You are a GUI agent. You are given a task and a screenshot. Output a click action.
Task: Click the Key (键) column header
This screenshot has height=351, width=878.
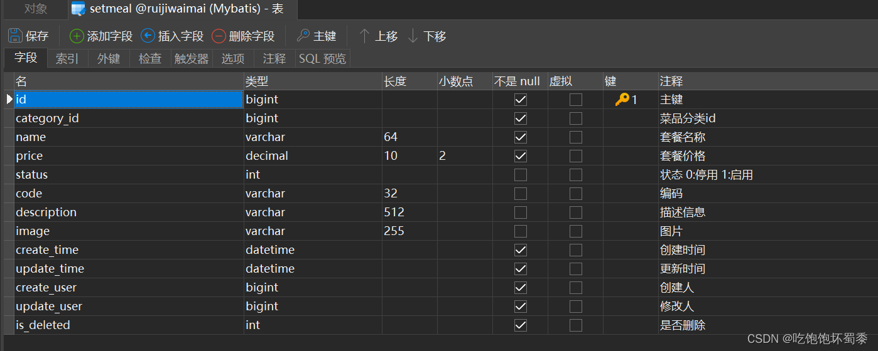tap(631, 81)
